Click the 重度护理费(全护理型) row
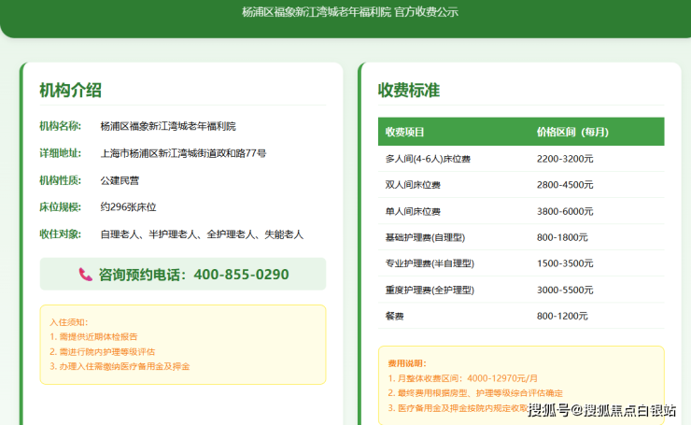The image size is (691, 425). (521, 290)
